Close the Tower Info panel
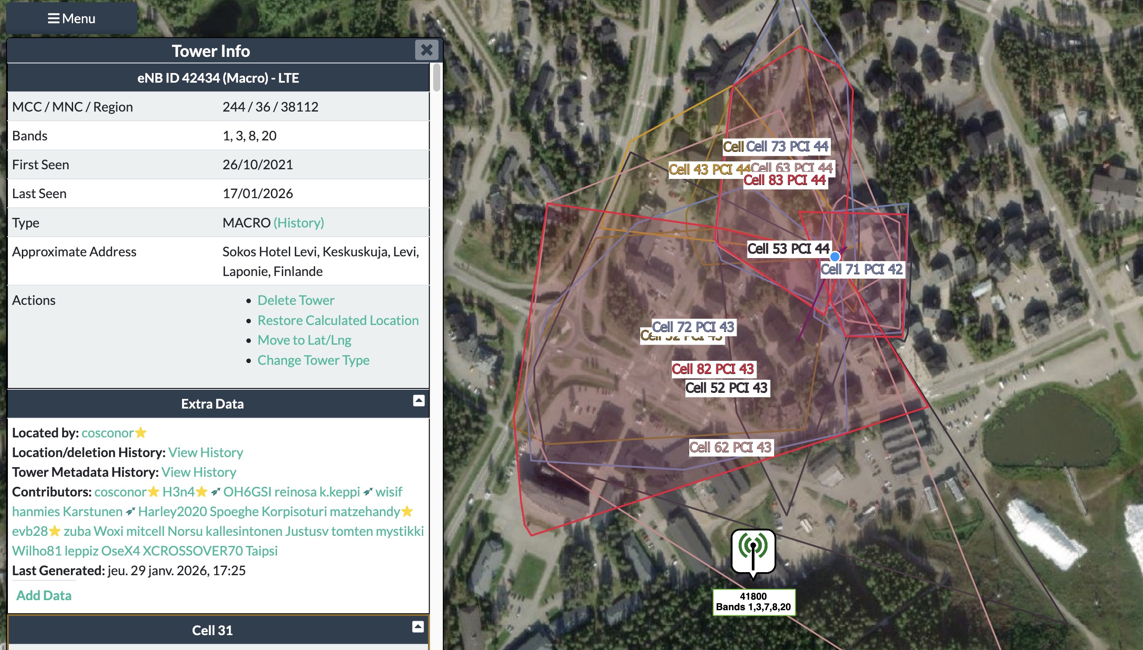1143x650 pixels. click(426, 49)
